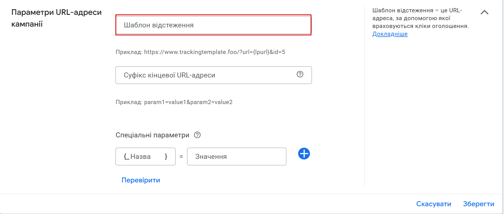Save changes with the Зберегти button

coord(478,204)
